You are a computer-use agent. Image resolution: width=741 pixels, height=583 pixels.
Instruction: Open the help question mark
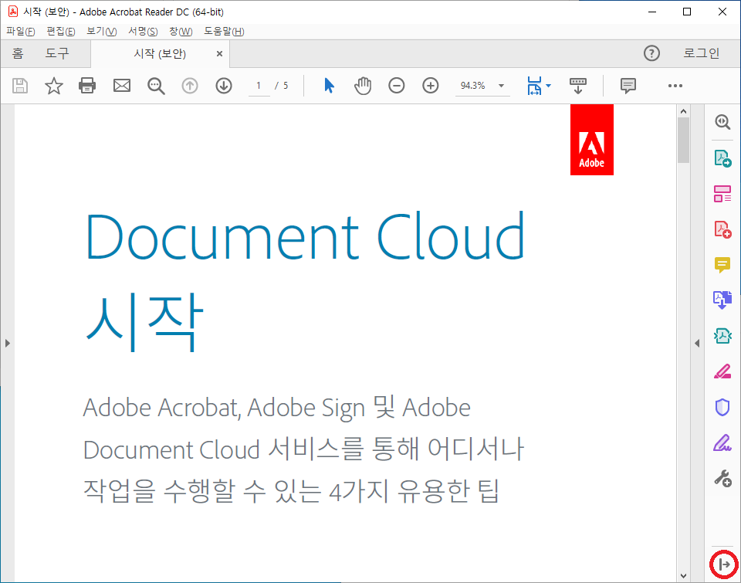click(651, 53)
